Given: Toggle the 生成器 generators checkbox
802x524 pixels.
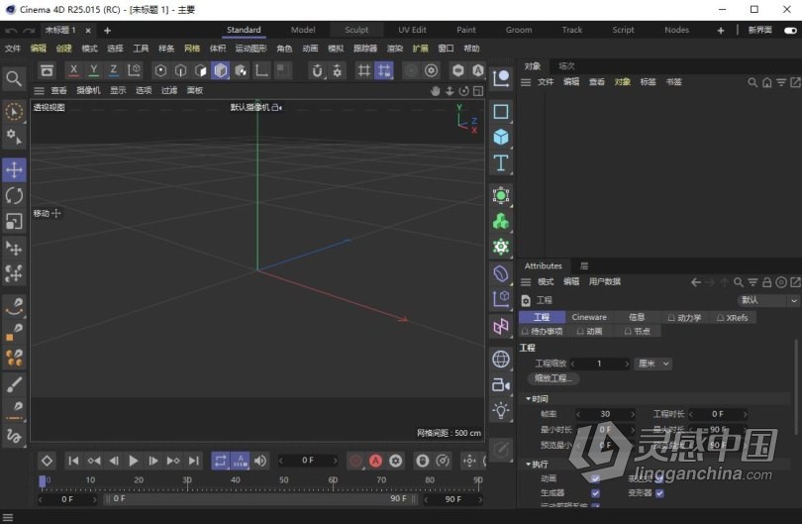Looking at the screenshot, I should (x=595, y=493).
